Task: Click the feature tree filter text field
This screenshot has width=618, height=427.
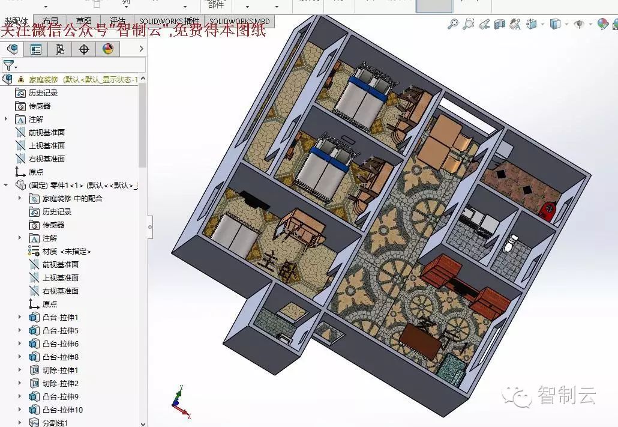Action: (81, 65)
